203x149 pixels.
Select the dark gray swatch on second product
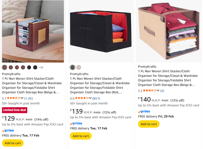pos(73,67)
